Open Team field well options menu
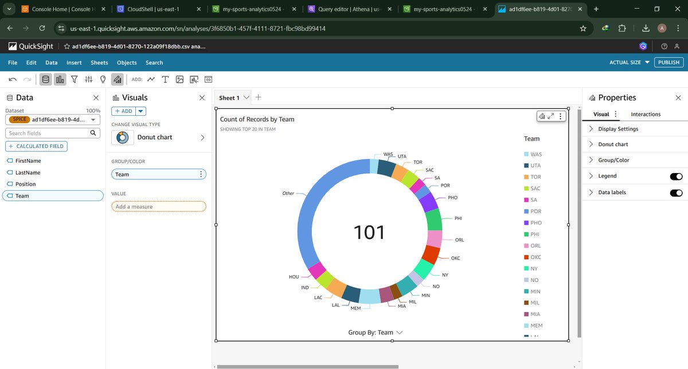Image resolution: width=688 pixels, height=369 pixels. (x=201, y=174)
